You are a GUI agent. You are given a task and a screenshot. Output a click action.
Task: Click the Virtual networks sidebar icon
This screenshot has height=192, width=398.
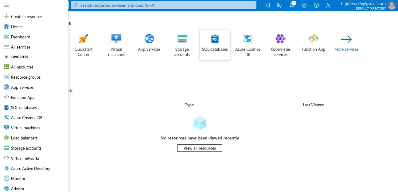click(x=6, y=158)
